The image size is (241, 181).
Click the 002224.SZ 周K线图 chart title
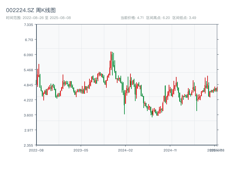31,10
